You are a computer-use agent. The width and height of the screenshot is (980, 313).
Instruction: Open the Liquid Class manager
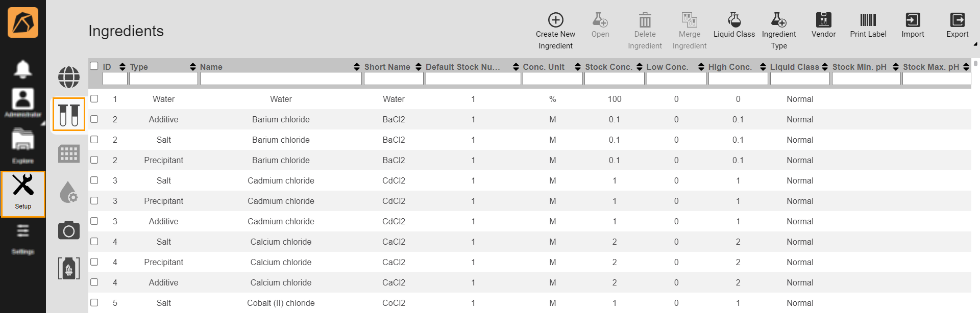pos(733,20)
